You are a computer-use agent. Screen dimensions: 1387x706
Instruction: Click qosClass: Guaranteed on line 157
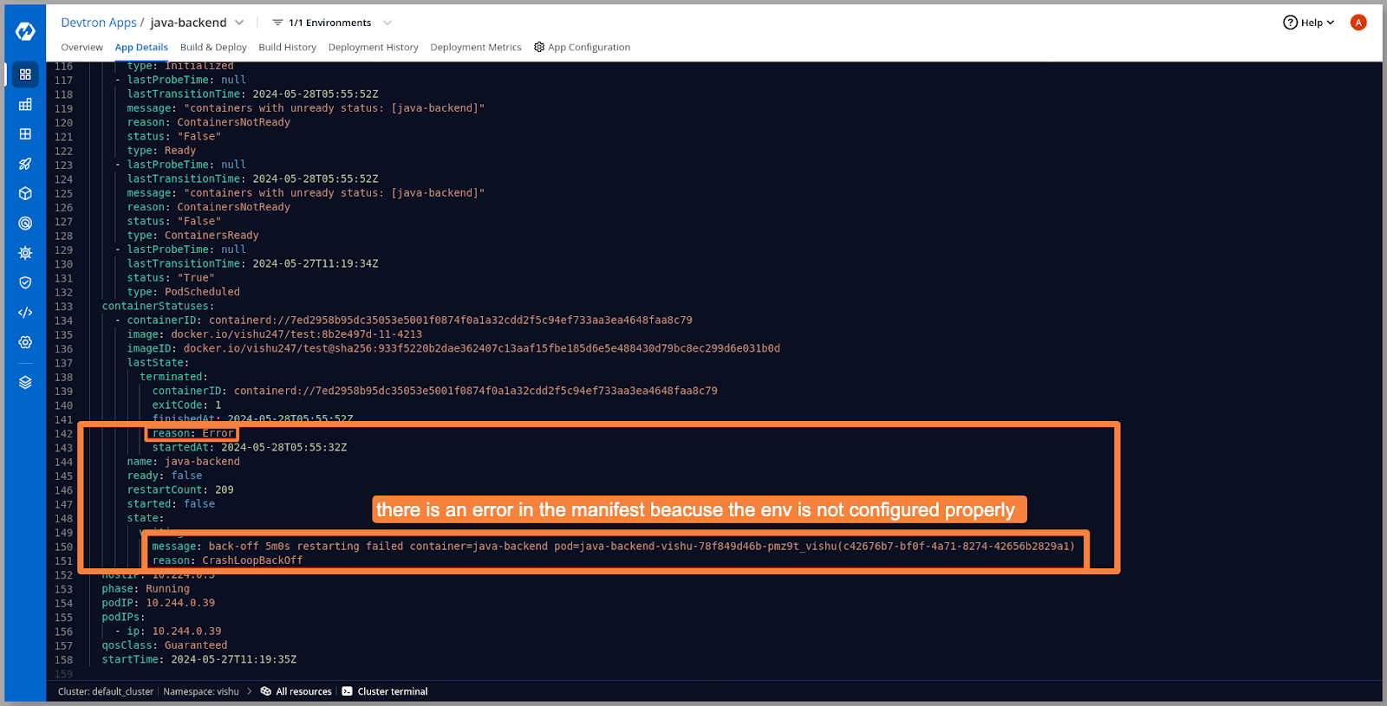[x=165, y=645]
